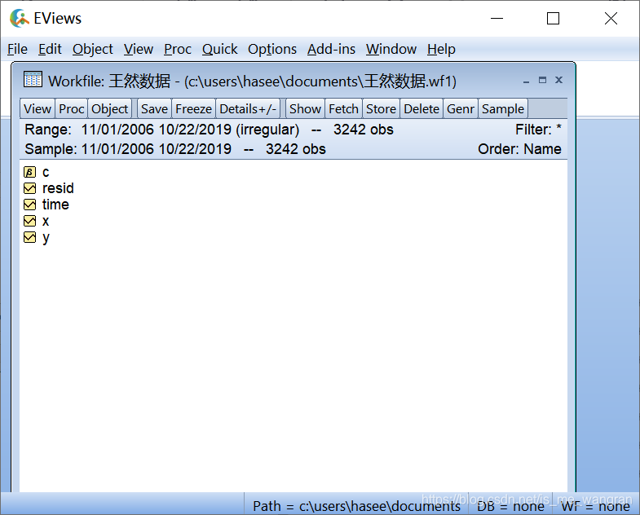This screenshot has width=640, height=515.
Task: Maximize the workfile child window
Action: (542, 80)
